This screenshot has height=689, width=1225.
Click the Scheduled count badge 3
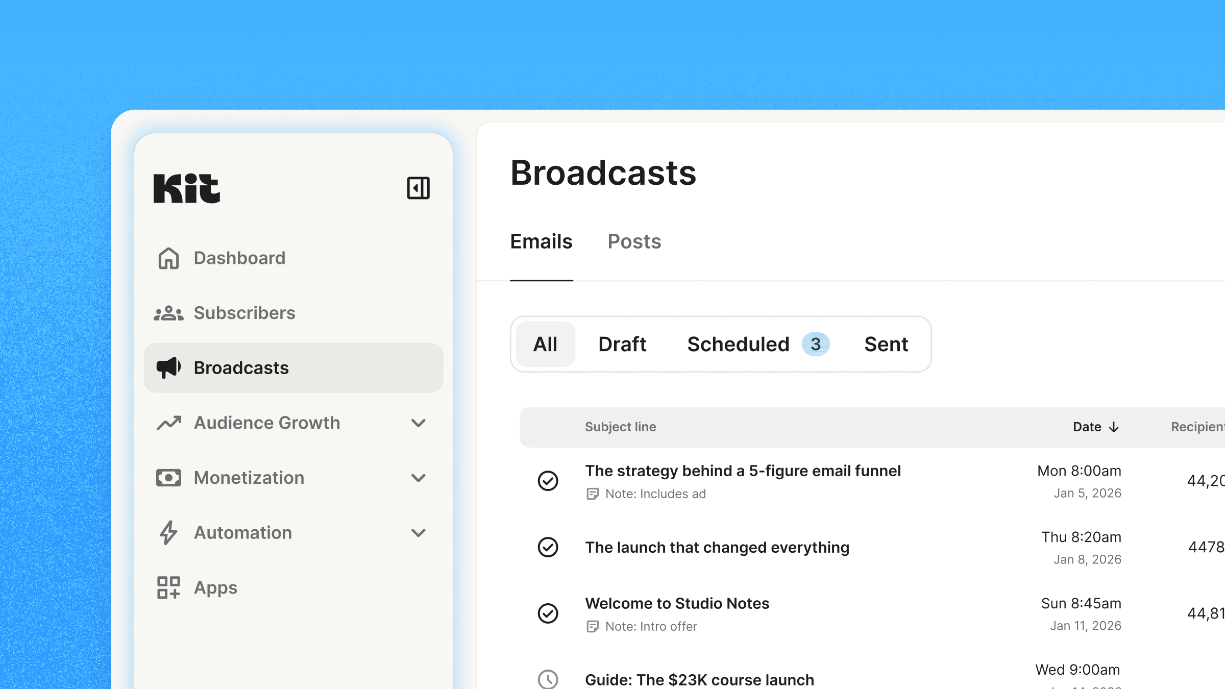(816, 344)
